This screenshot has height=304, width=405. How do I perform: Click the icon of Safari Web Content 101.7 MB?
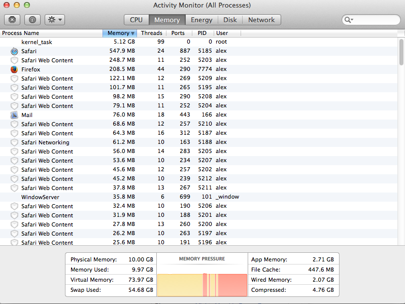[x=14, y=88]
